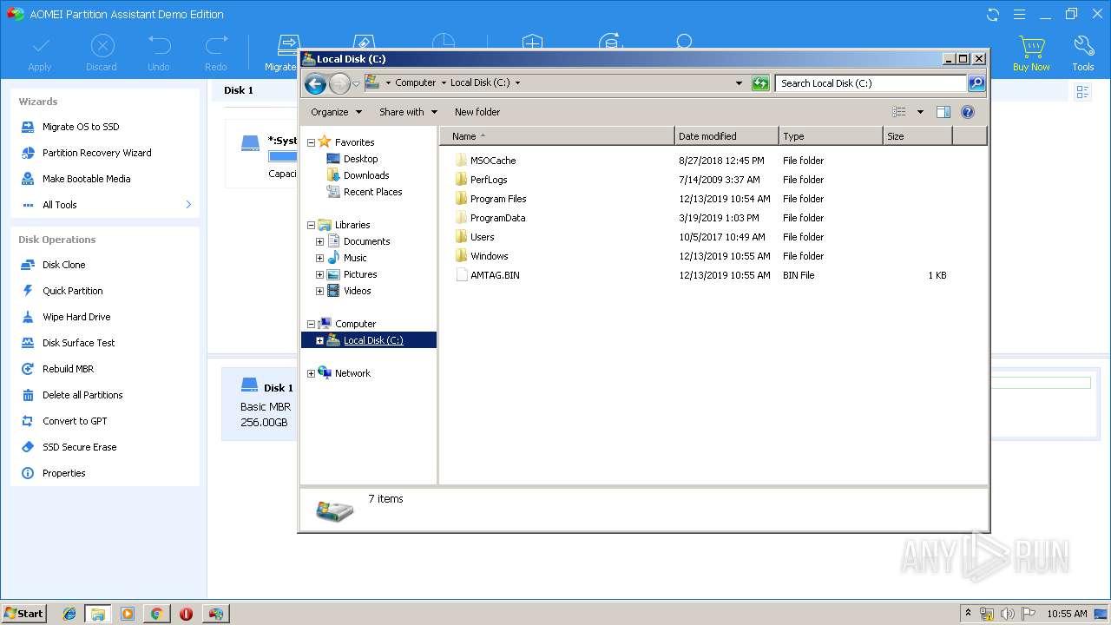This screenshot has width=1111, height=625.
Task: Collapse the Favorites tree node
Action: [311, 142]
